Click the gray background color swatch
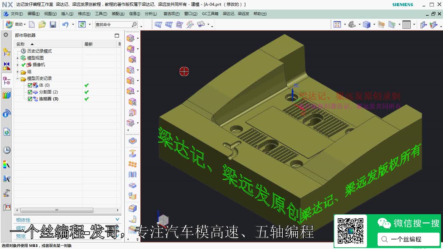Image resolution: width=443 pixels, height=249 pixels. 406,24
